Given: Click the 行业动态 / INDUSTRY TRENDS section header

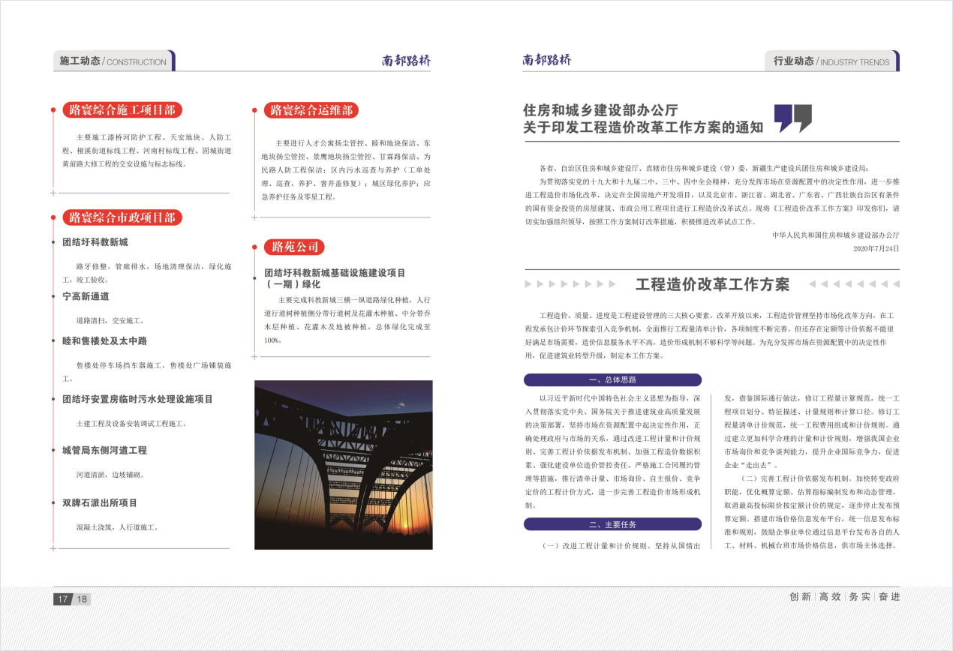Looking at the screenshot, I should pos(831,61).
